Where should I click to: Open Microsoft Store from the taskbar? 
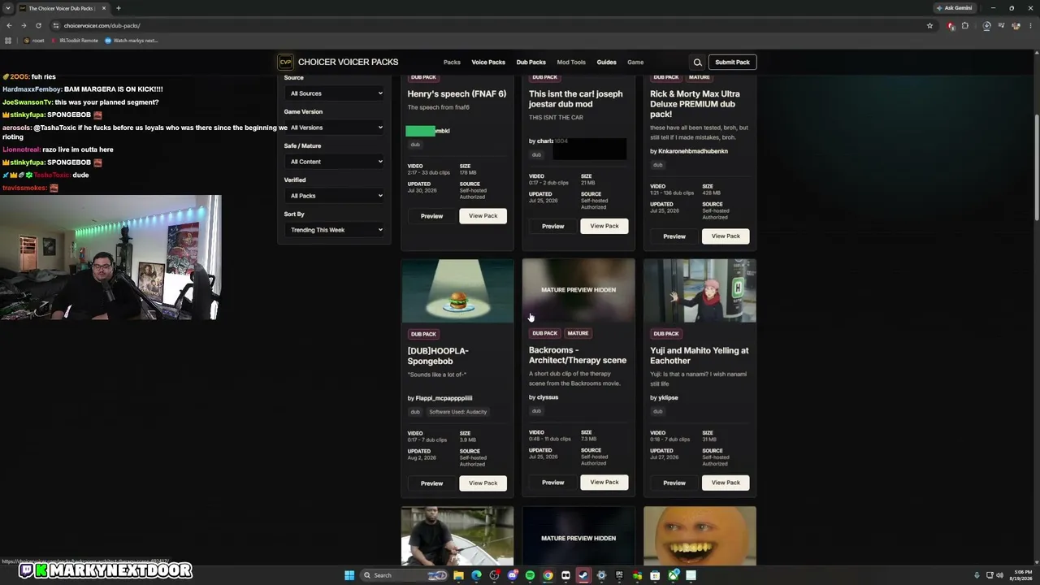click(655, 575)
